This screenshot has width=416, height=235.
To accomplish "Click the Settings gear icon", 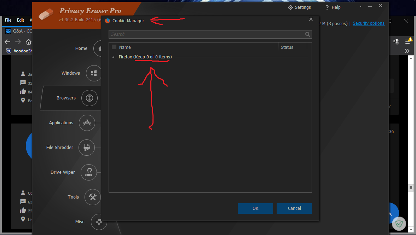I will point(290,7).
